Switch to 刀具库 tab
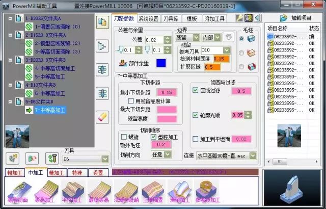326x209 pixels. [x=171, y=19]
